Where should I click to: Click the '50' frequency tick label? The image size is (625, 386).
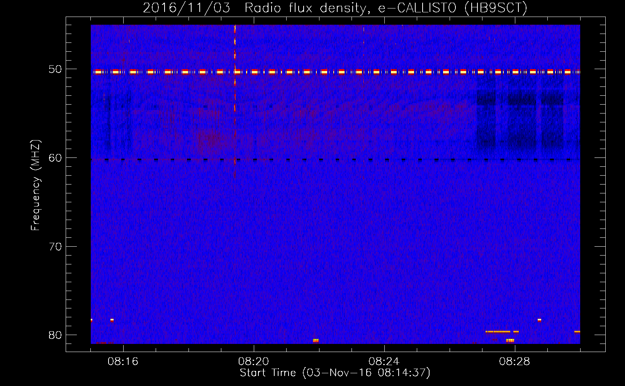(x=55, y=69)
